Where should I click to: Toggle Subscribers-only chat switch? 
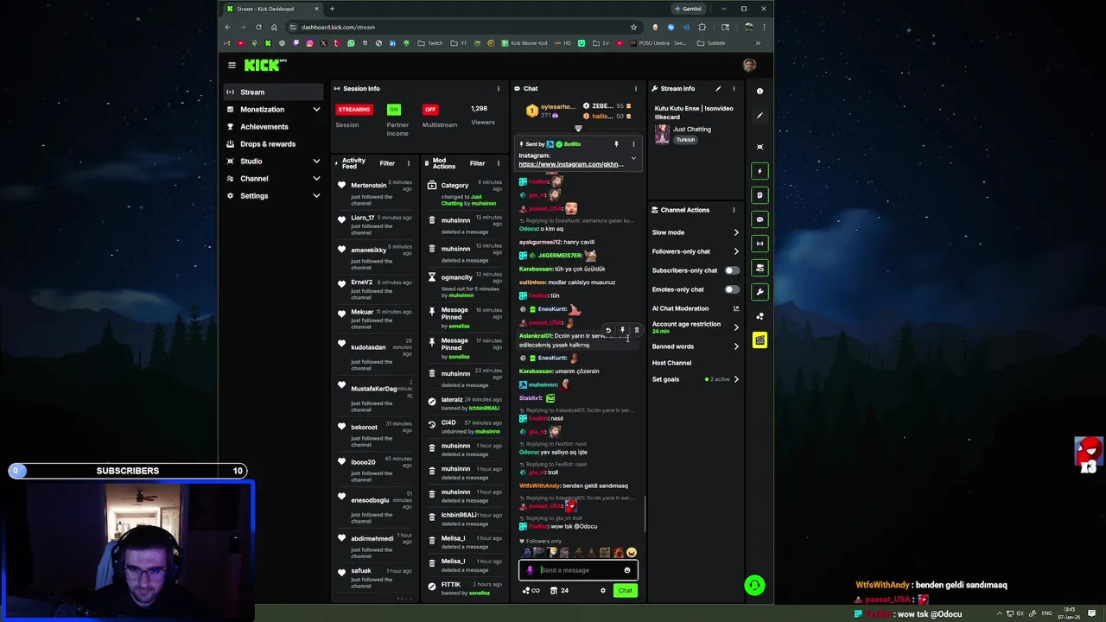point(732,270)
